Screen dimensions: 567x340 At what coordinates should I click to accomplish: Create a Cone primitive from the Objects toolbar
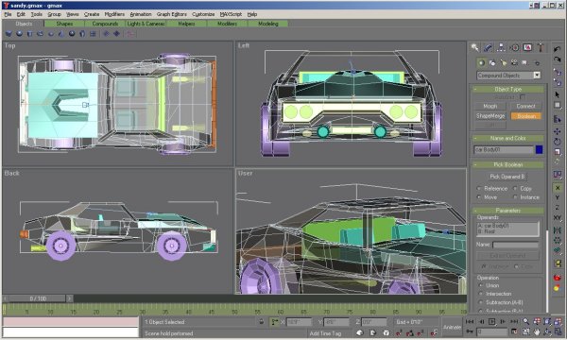[61, 34]
